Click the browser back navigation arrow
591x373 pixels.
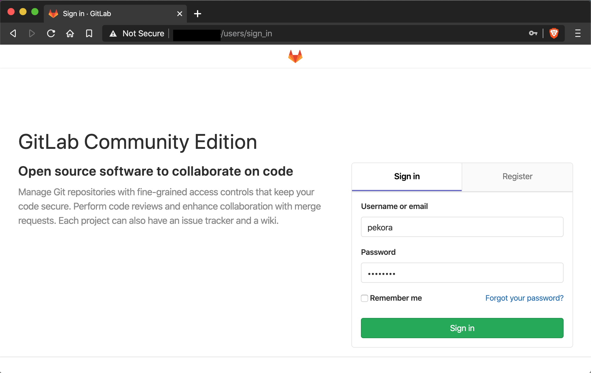coord(13,34)
